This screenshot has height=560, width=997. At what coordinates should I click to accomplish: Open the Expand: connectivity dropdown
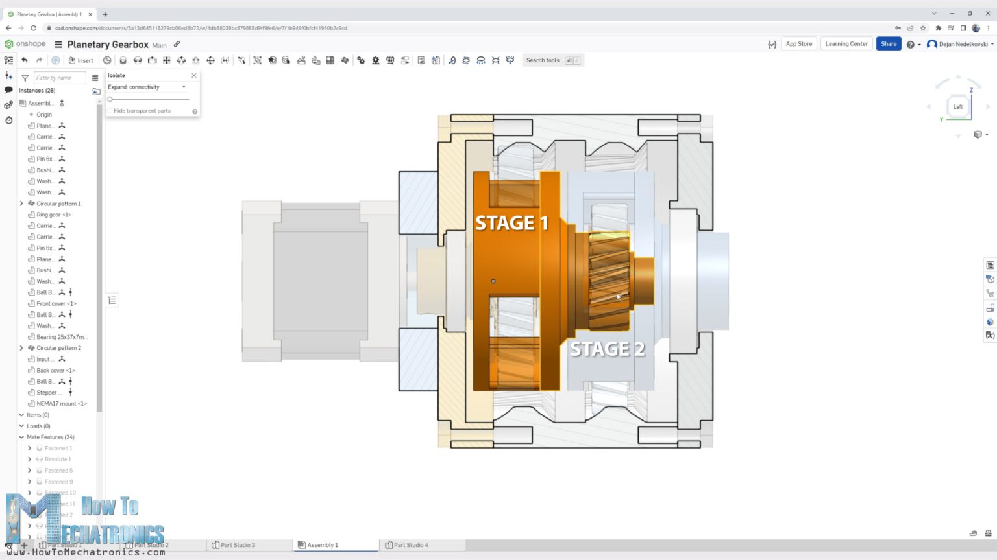pos(184,86)
